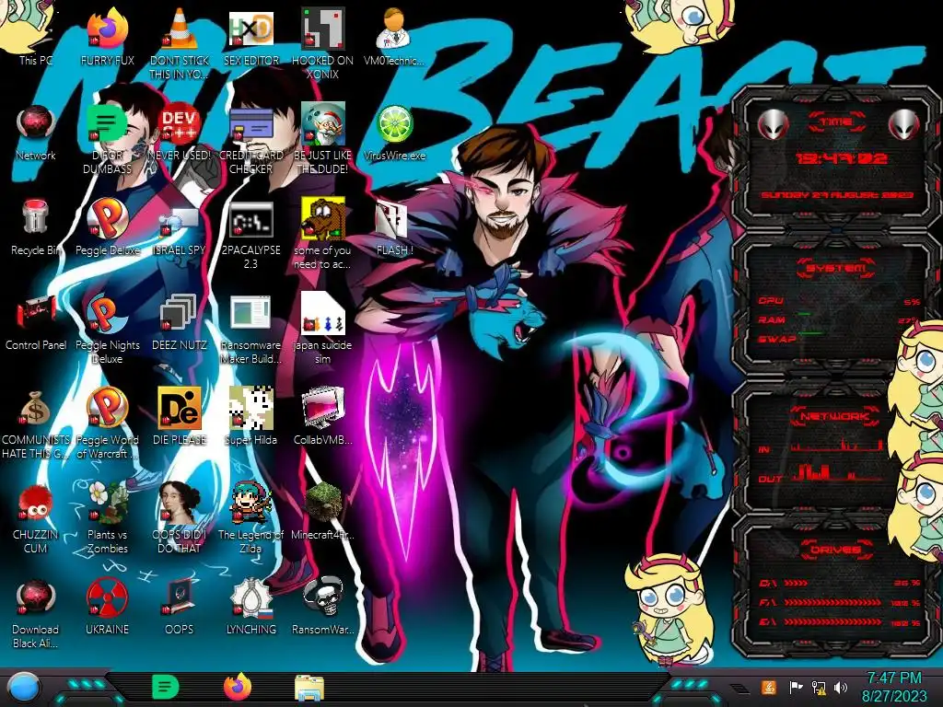Select the Firefox shortcut labeled FURRY FUX
Image resolution: width=943 pixels, height=707 pixels.
point(107,36)
